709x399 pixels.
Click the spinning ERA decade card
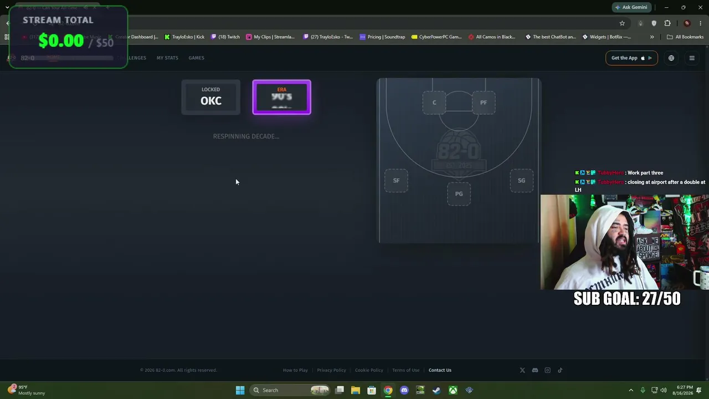coord(282,98)
